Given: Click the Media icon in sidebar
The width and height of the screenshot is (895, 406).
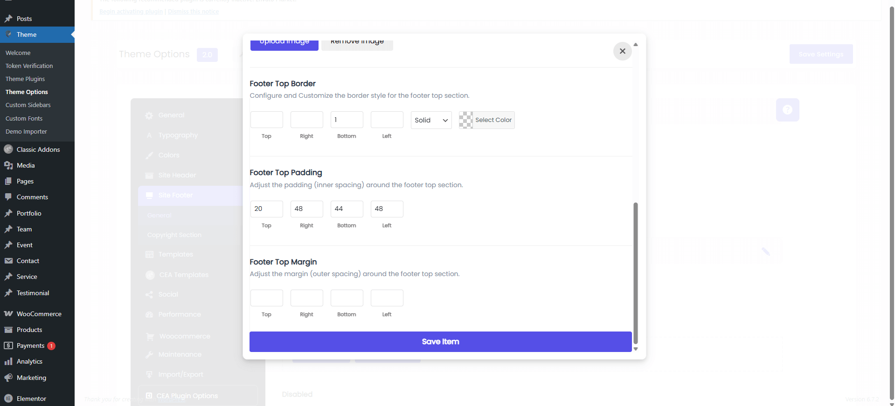Looking at the screenshot, I should click(8, 165).
